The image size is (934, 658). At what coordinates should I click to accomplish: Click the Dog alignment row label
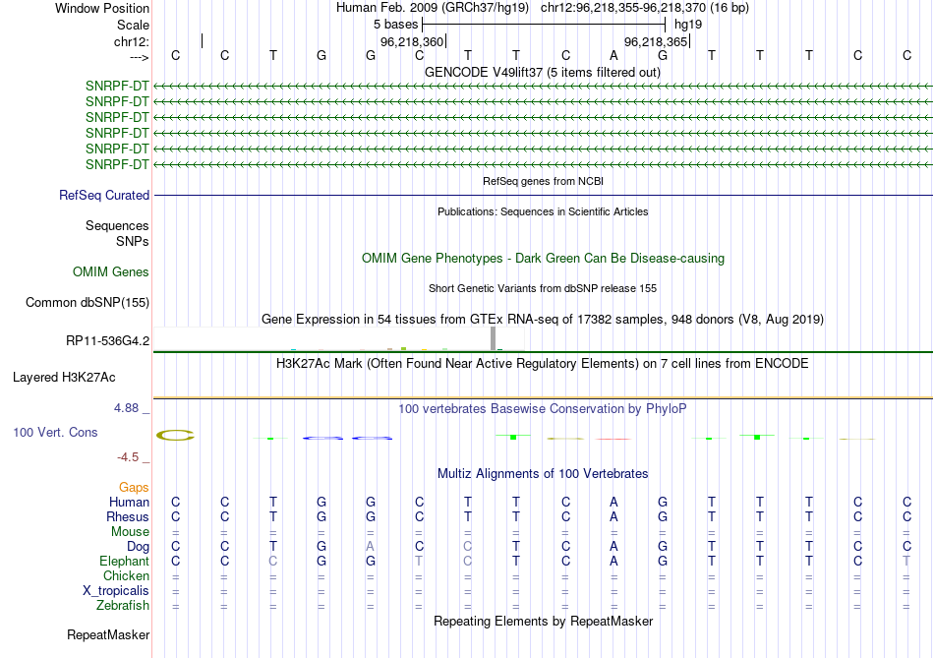pos(138,547)
